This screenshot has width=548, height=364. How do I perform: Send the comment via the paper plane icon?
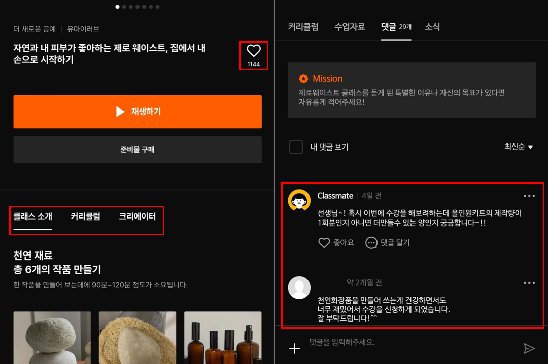coord(530,348)
